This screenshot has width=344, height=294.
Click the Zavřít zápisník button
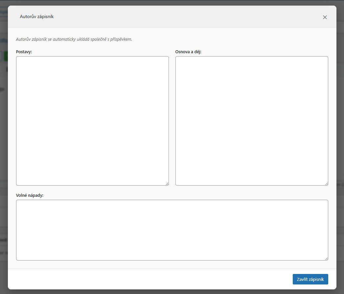tap(310, 279)
